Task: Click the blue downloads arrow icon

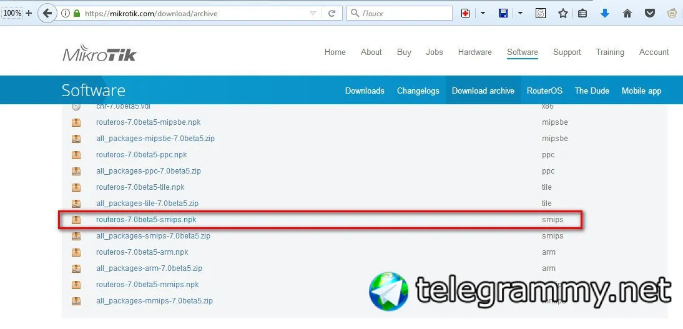Action: (604, 14)
